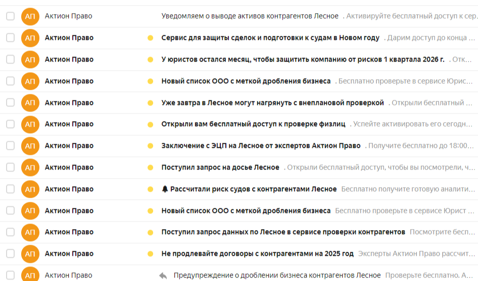The width and height of the screenshot is (478, 281).
Task: Click the АП avatar beside 'У юристов остался месяц'
Action: [x=30, y=60]
